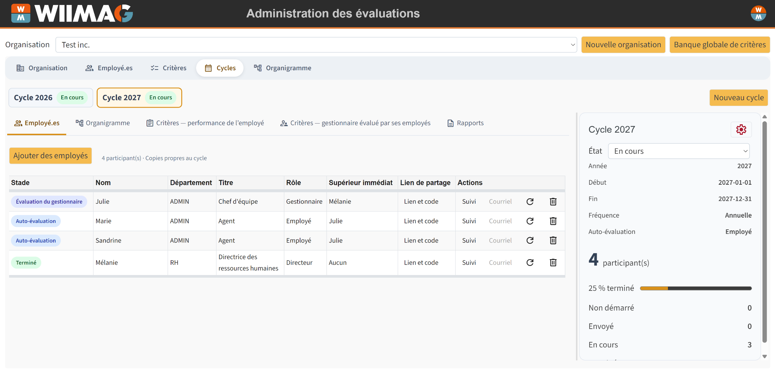775x374 pixels.
Task: Refresh Marie's share link
Action: pos(530,221)
